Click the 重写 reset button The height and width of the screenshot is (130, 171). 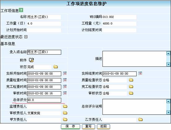coord(88,127)
